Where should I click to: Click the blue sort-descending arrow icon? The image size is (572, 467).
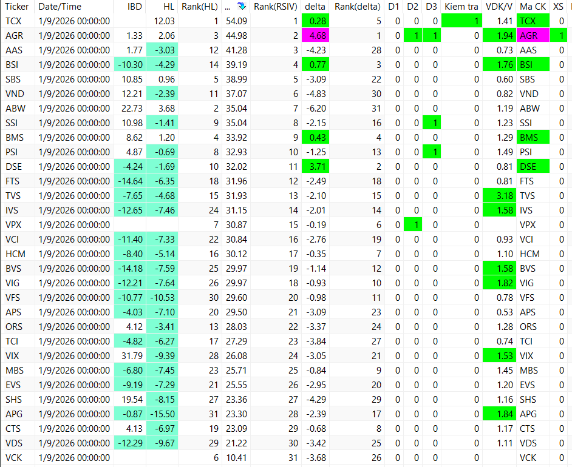[x=242, y=6]
